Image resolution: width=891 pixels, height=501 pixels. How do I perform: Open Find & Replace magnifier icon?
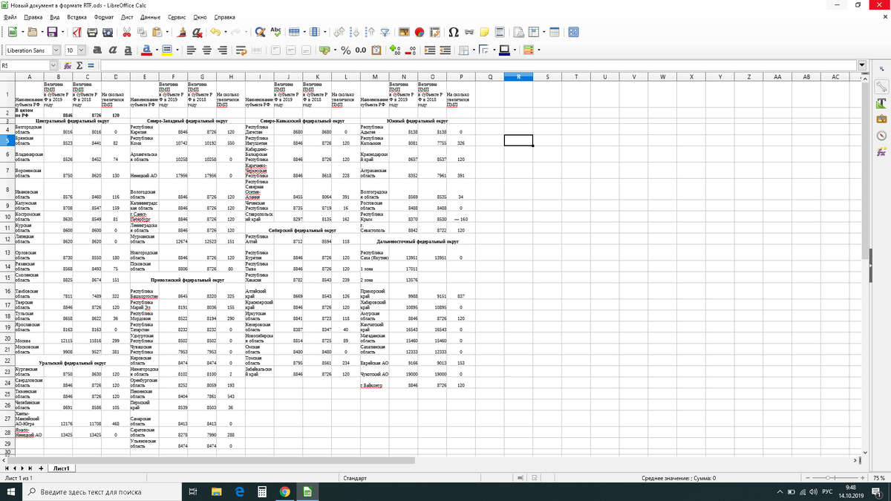click(x=260, y=32)
